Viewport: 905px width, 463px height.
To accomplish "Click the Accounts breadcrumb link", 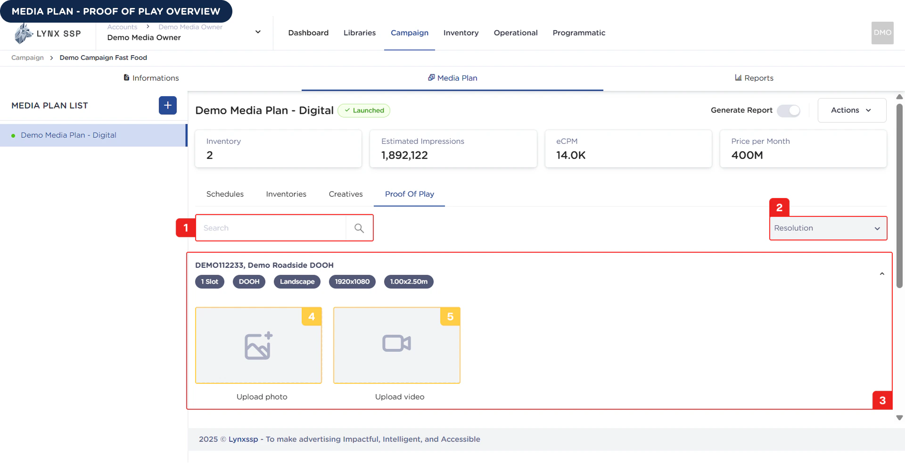I will pos(122,27).
